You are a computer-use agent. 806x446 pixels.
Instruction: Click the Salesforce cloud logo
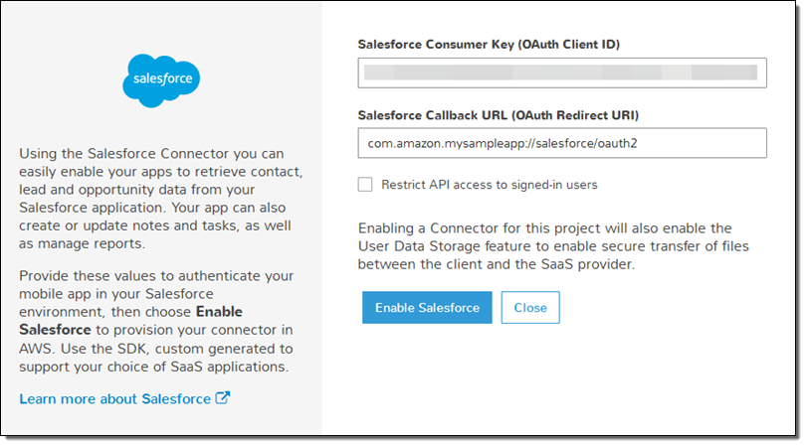coord(161,81)
